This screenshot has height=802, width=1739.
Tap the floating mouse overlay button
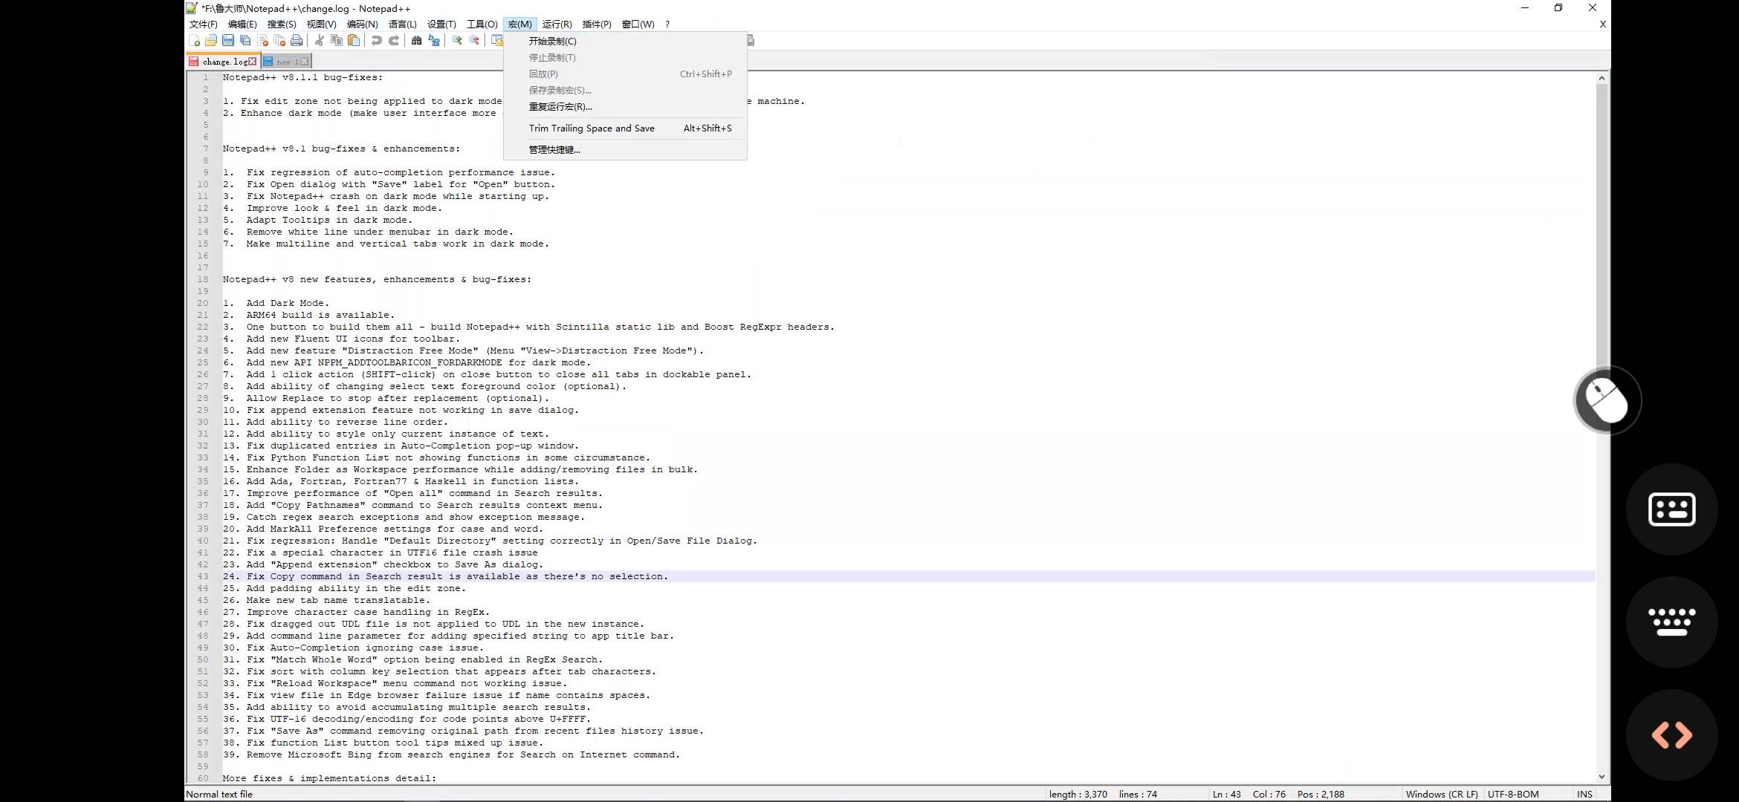(1607, 400)
